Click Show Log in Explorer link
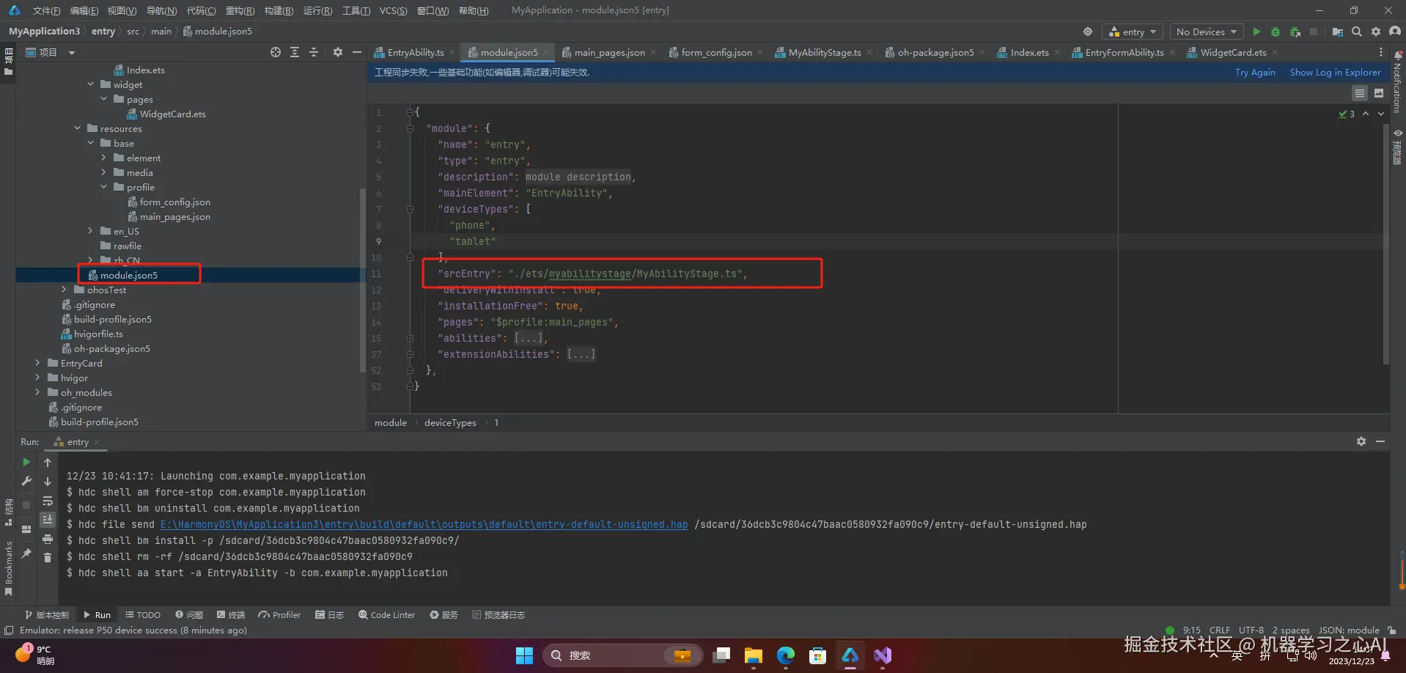This screenshot has height=673, width=1406. pyautogui.click(x=1335, y=72)
